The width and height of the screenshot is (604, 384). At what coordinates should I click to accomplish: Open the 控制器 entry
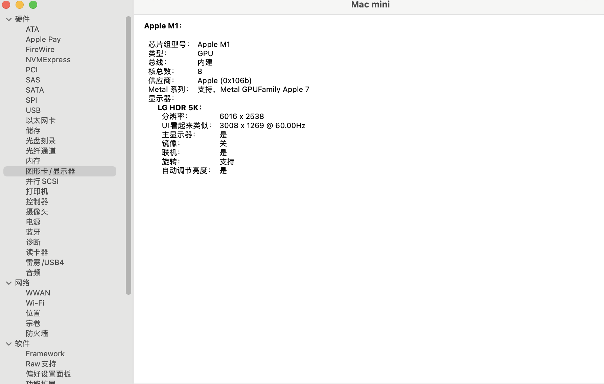(x=37, y=202)
